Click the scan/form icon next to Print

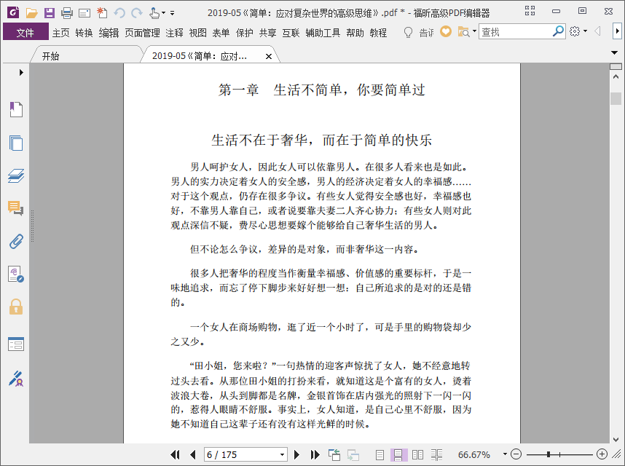click(x=84, y=13)
